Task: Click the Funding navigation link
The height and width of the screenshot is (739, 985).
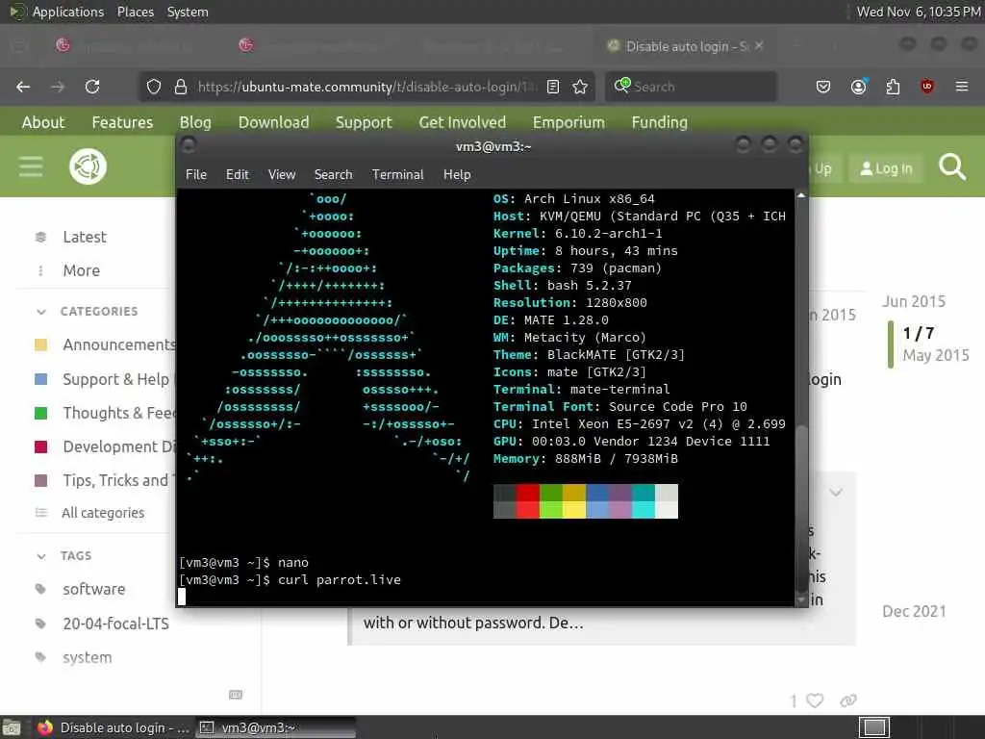Action: click(660, 122)
